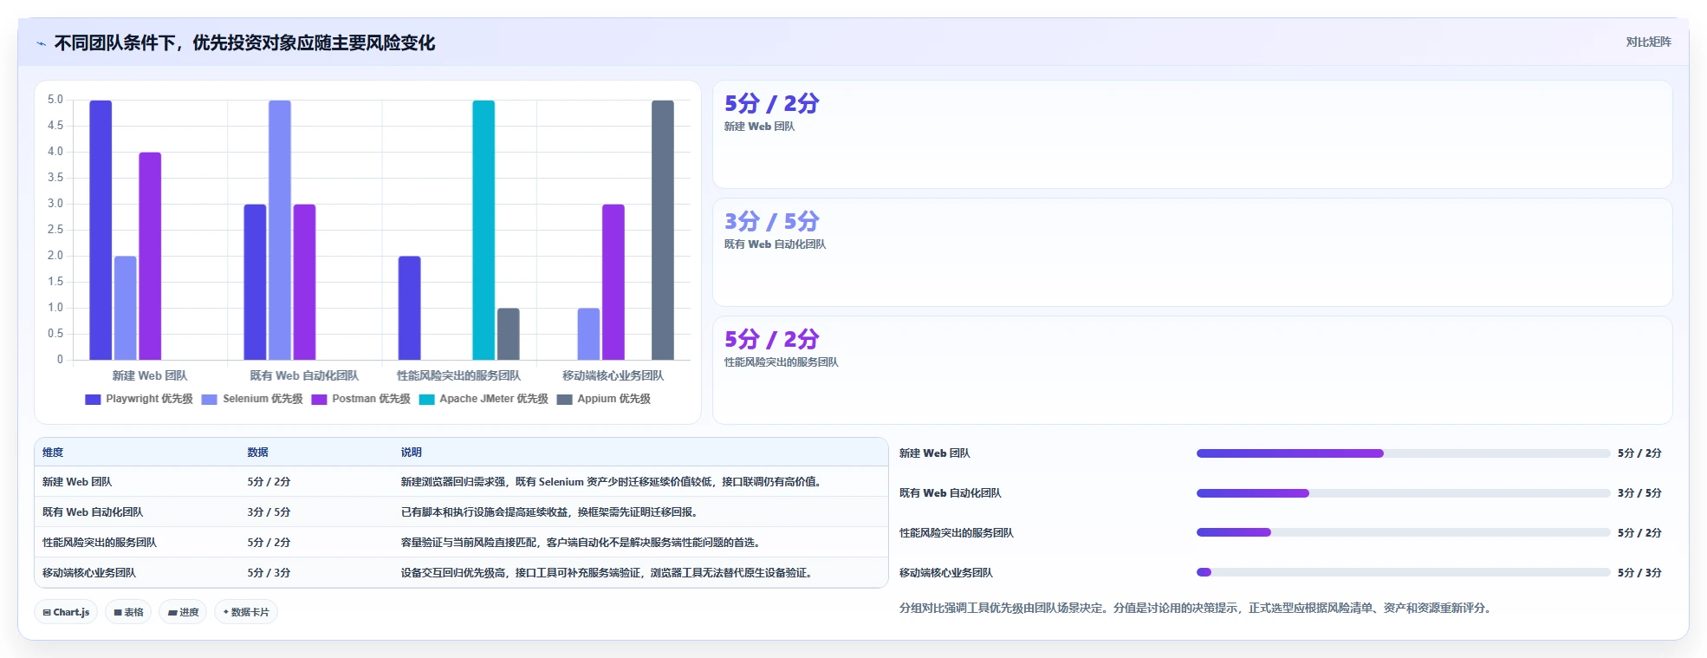Click 5分 / 3分 value beside bottom progress bar
The height and width of the screenshot is (658, 1707).
click(x=1639, y=573)
